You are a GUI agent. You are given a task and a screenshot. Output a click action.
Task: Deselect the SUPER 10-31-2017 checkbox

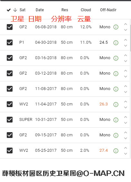[10, 120]
